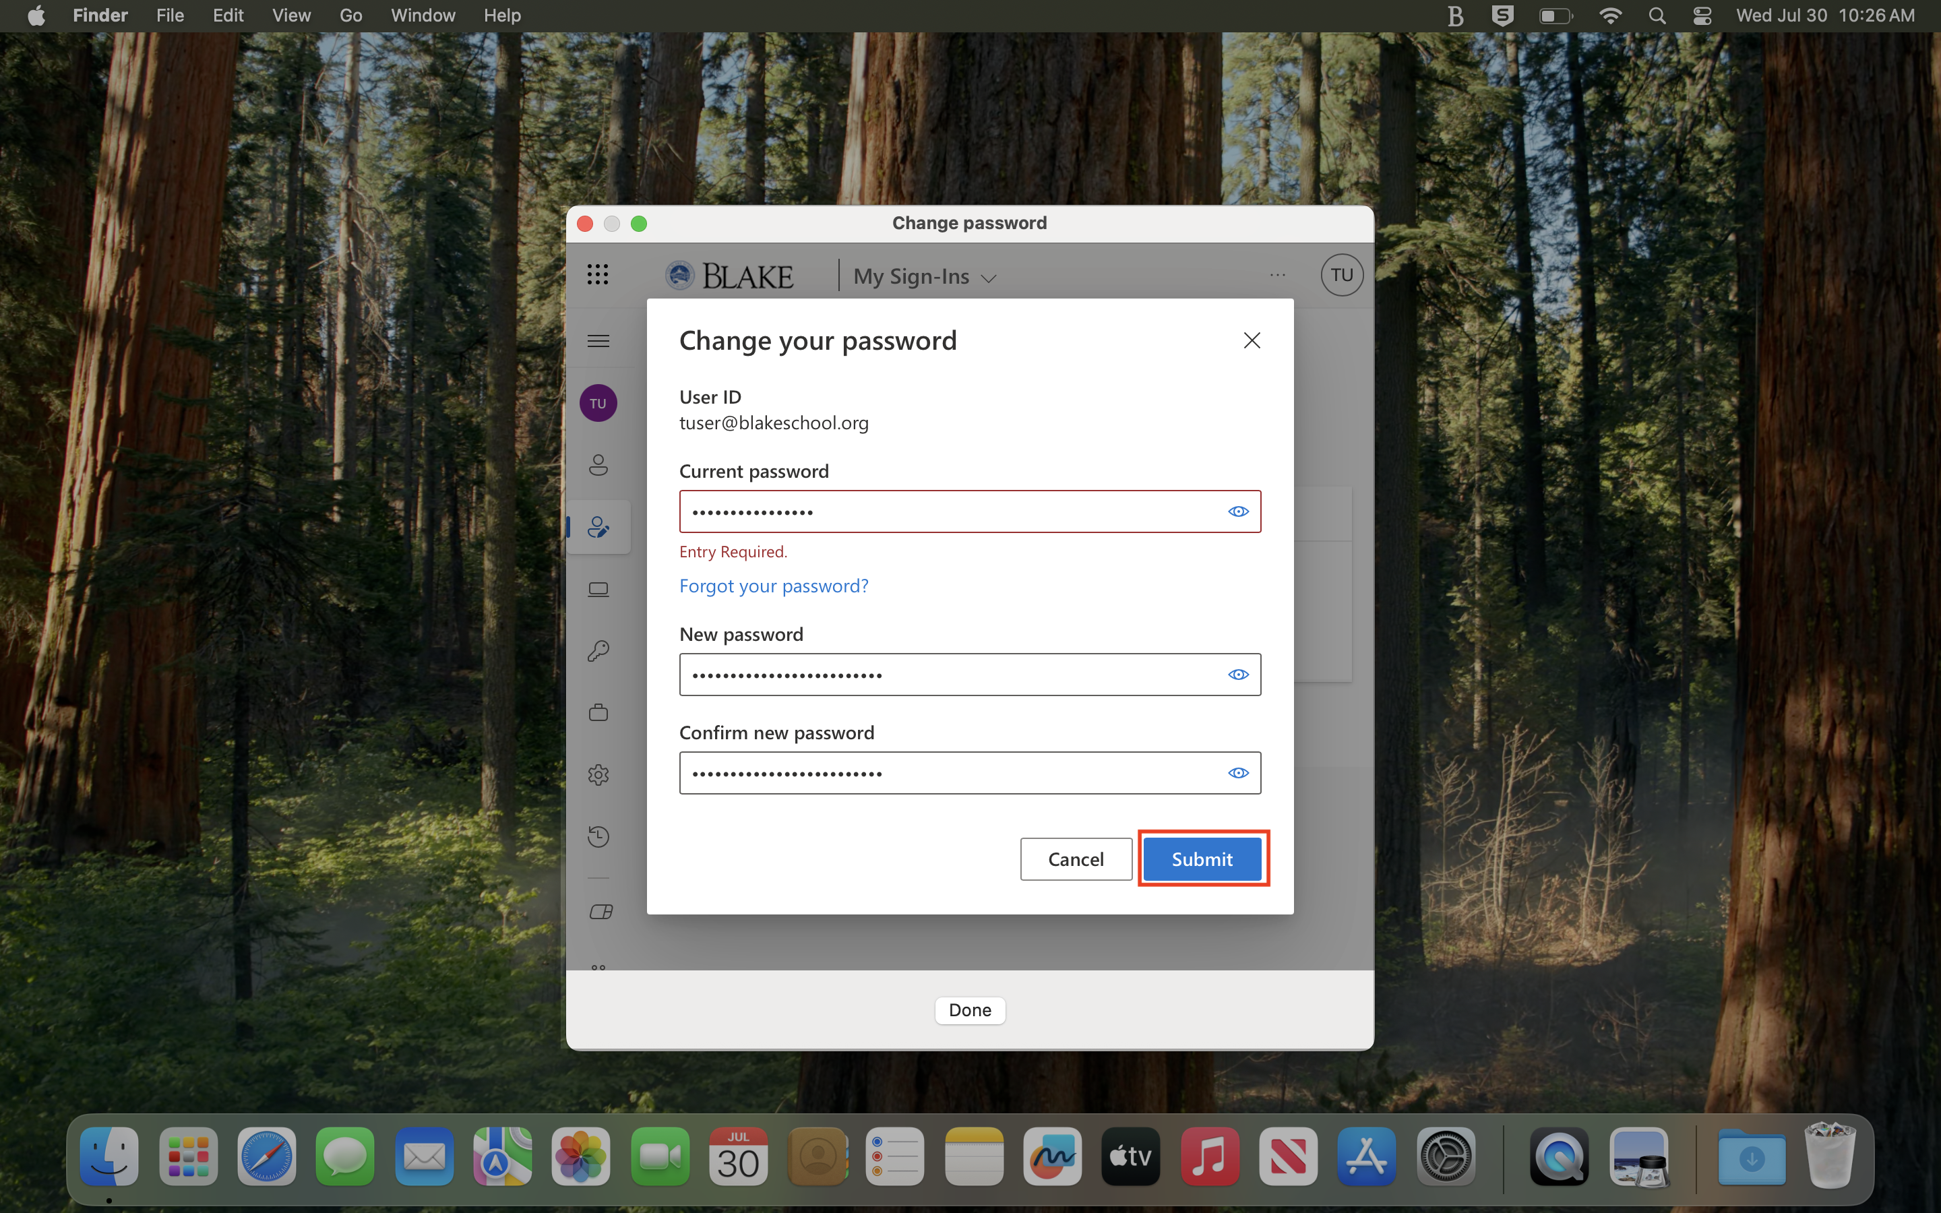Viewport: 1941px width, 1213px height.
Task: Open the recent activity history icon
Action: point(598,837)
